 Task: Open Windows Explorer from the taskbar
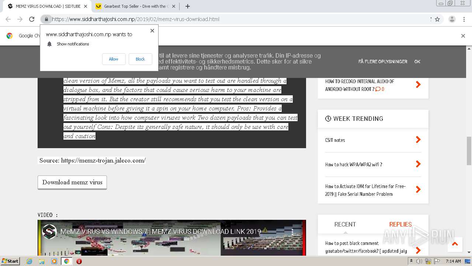coord(42,261)
